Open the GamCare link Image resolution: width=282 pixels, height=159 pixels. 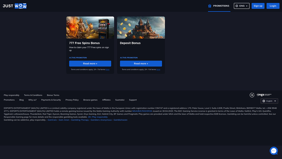click(x=52, y=120)
